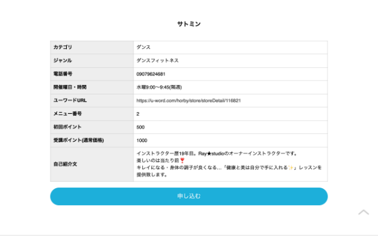Select the サトミン heading title

click(x=189, y=24)
